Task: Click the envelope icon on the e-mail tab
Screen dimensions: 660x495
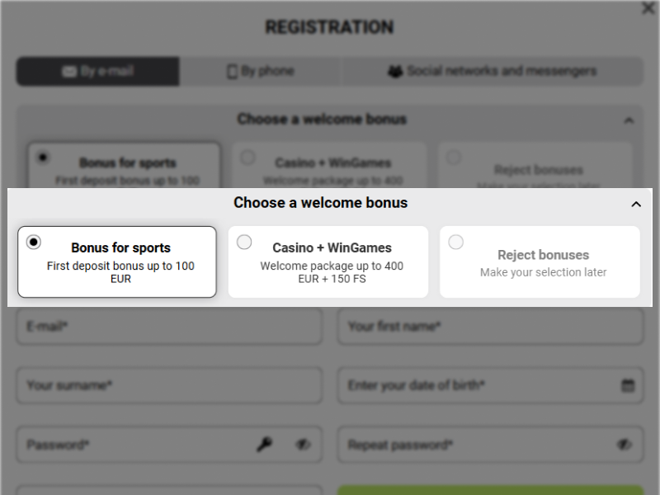Action: coord(70,72)
